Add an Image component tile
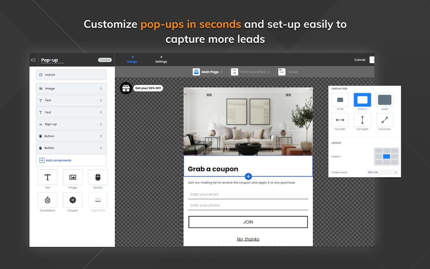Viewport: 430px width, 269px height. click(72, 177)
